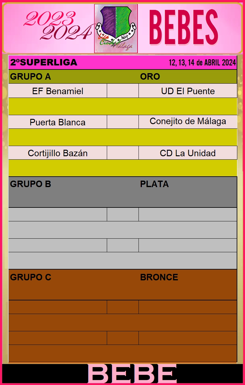Click the 12, 13, 14 de ABRIL 2024 date
Image resolution: width=245 pixels, height=385 pixels.
[x=203, y=63]
